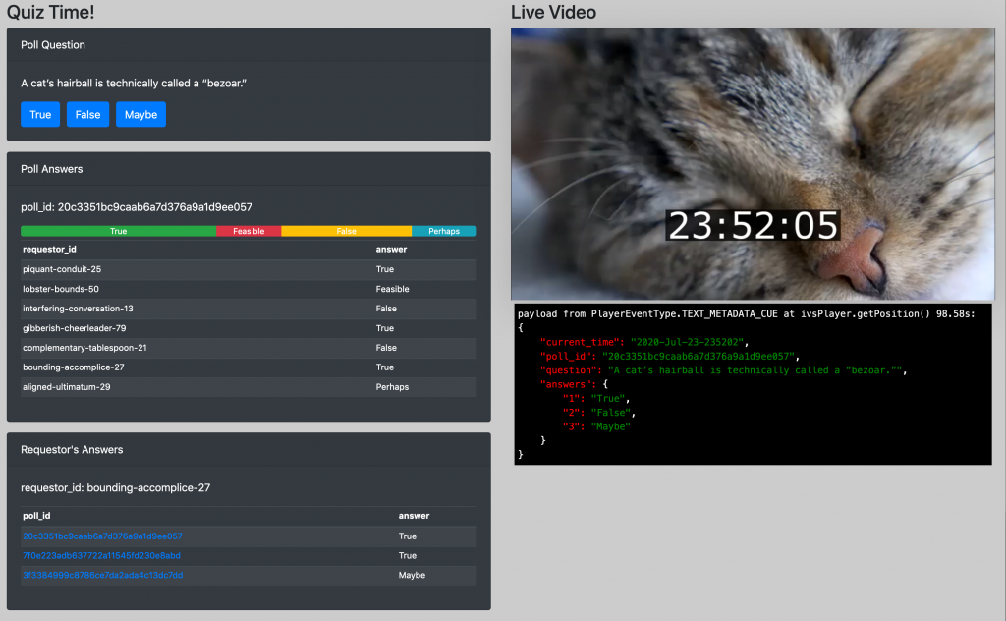The height and width of the screenshot is (621, 1006).
Task: Select the red Feasible results bar
Action: pyautogui.click(x=247, y=230)
